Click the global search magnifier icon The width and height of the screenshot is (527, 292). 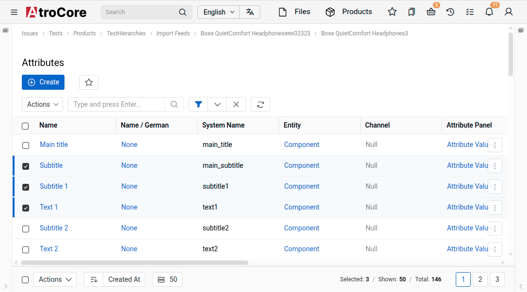coord(182,12)
